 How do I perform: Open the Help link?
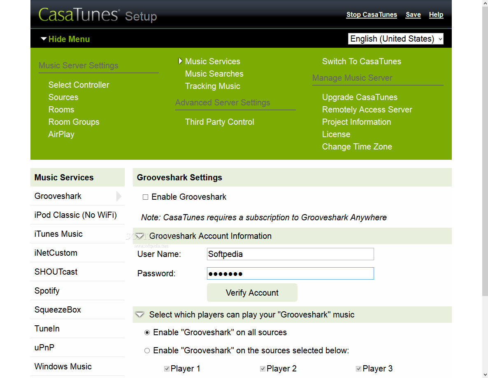click(x=436, y=15)
